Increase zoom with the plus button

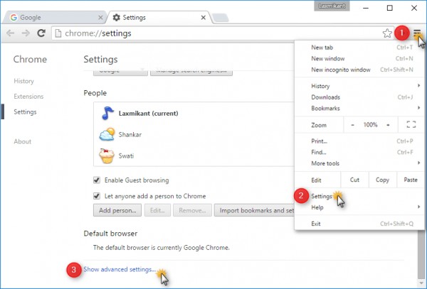click(x=388, y=125)
